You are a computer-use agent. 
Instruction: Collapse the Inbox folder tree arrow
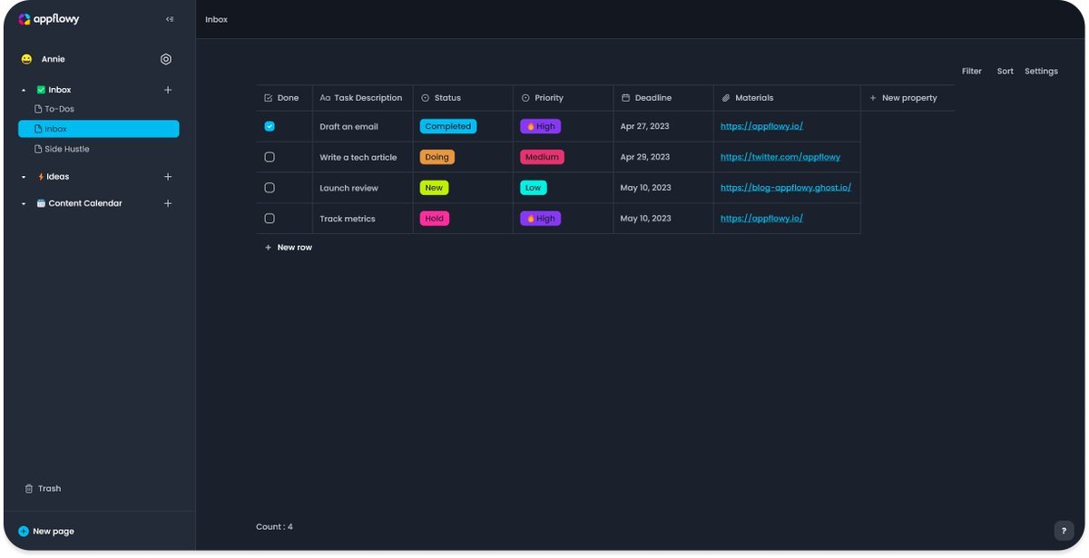tap(24, 90)
